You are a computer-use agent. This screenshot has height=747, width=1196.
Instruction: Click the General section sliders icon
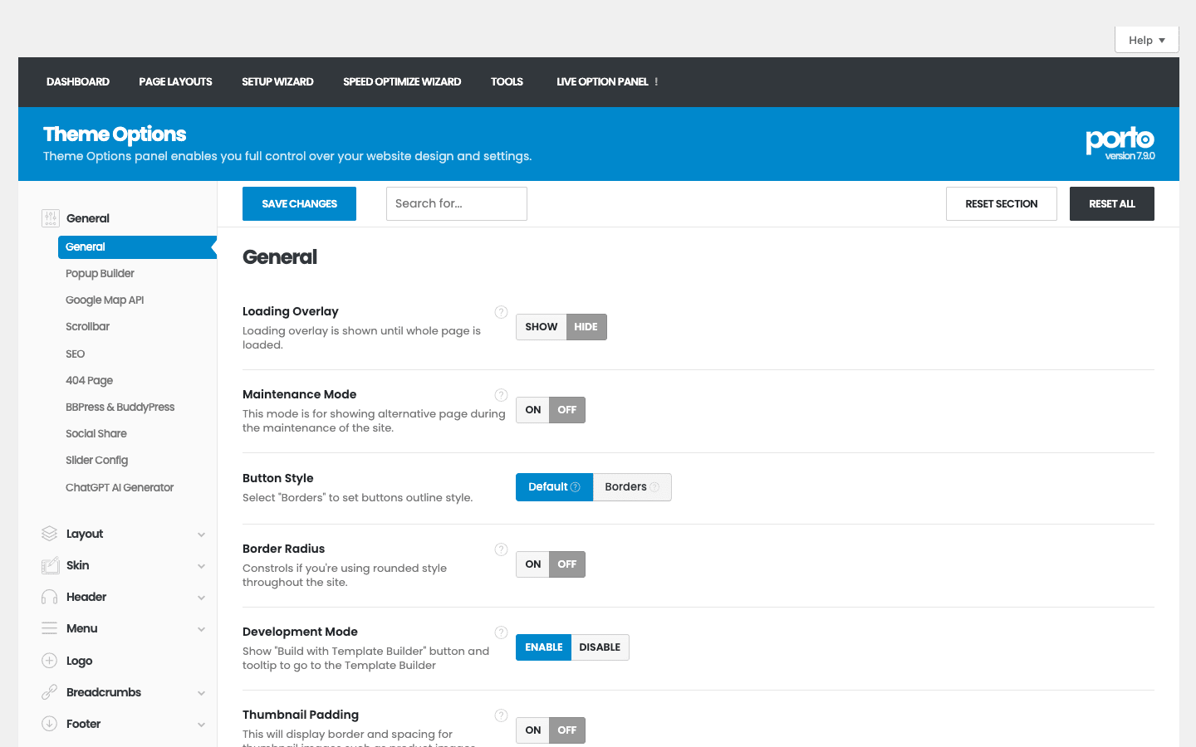click(x=51, y=218)
